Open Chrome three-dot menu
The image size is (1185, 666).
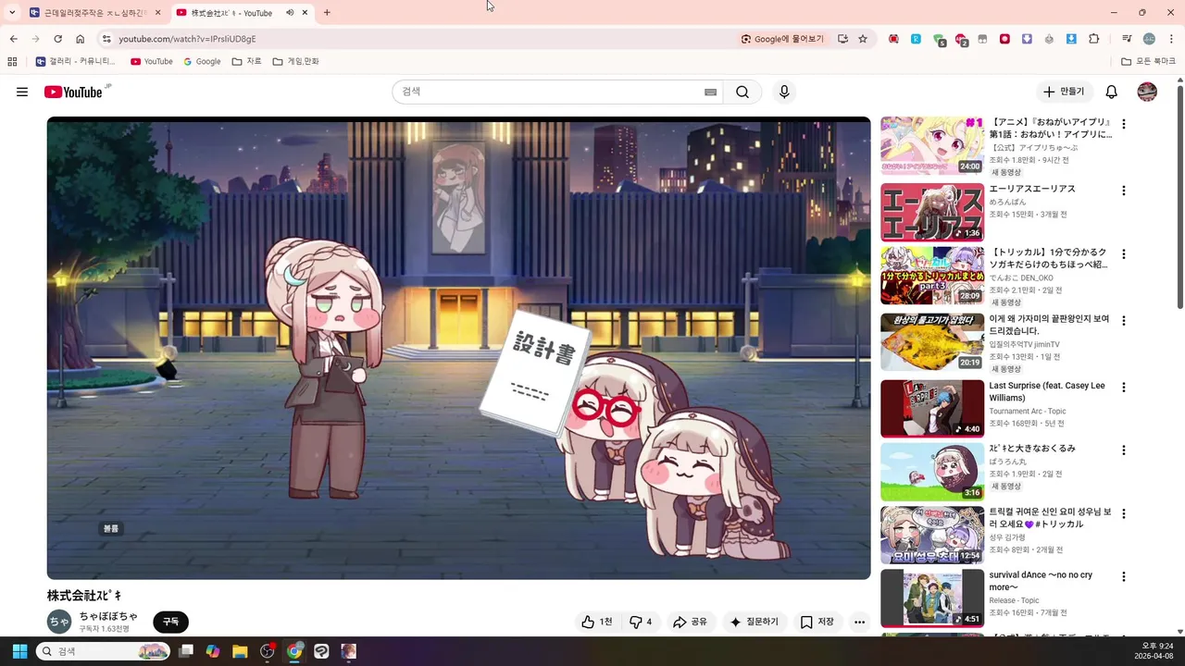click(x=1171, y=39)
